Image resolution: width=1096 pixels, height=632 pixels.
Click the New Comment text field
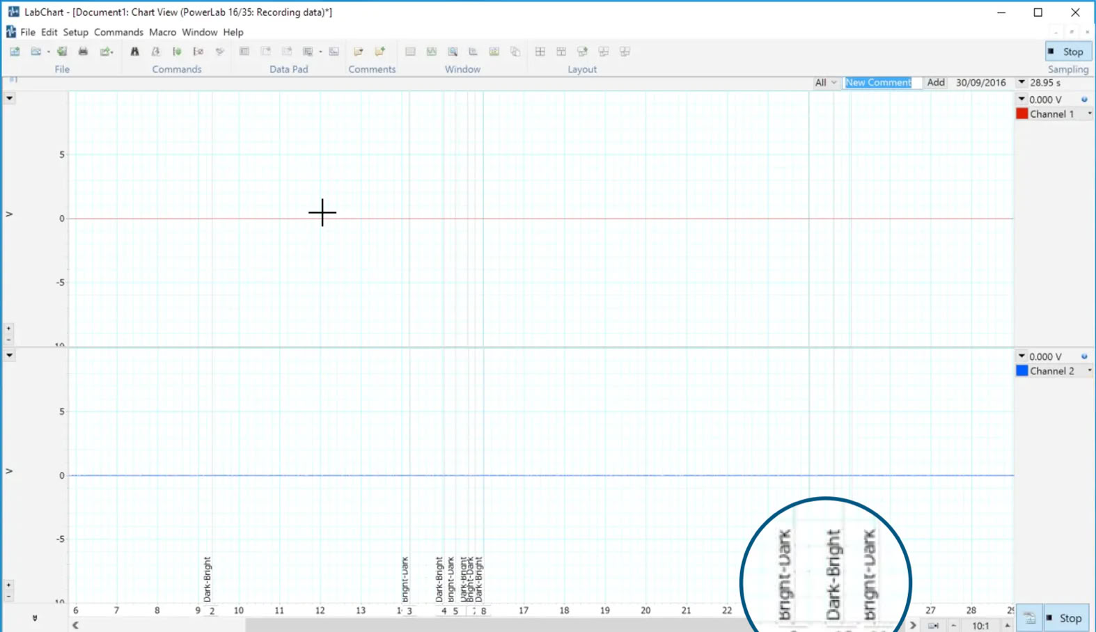(x=882, y=82)
